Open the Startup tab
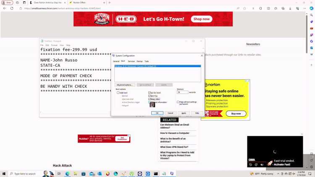Screen dimensions: 315x177 coord(139,61)
